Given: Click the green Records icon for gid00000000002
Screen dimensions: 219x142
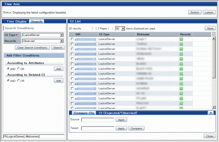Looking at the screenshot, I should tap(181, 39).
